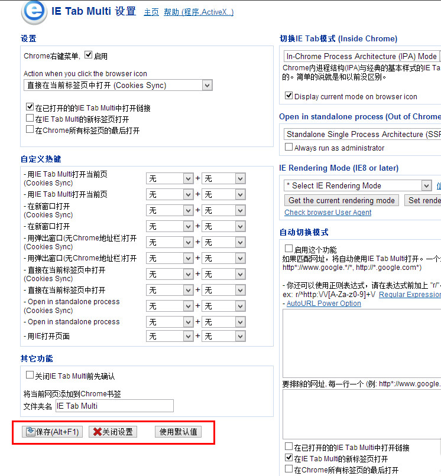Enable Always run as administrator
The width and height of the screenshot is (441, 476).
[289, 147]
